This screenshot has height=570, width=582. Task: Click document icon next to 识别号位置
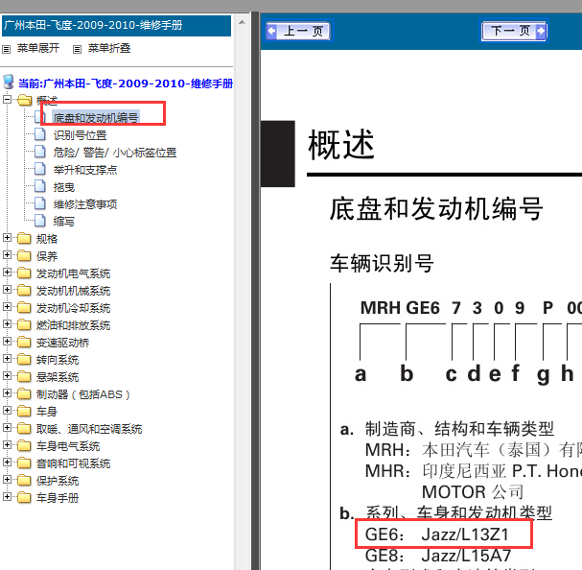(40, 134)
